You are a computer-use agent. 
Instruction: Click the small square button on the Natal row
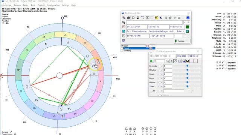[x=147, y=46]
